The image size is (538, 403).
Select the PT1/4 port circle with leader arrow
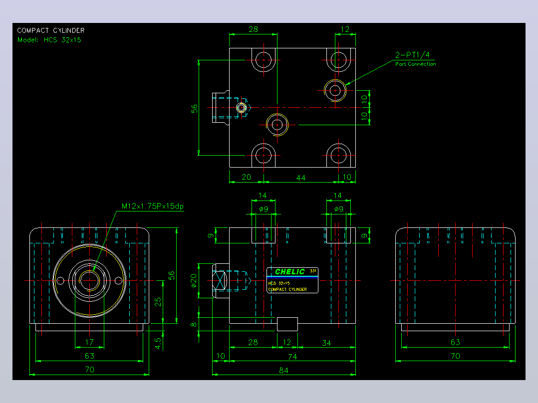point(335,91)
